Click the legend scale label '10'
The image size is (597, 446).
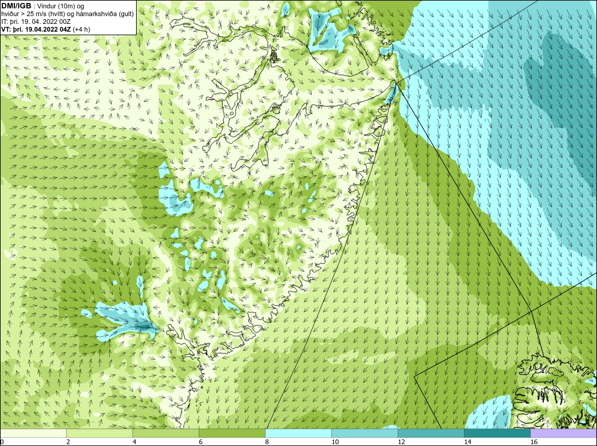(x=335, y=442)
